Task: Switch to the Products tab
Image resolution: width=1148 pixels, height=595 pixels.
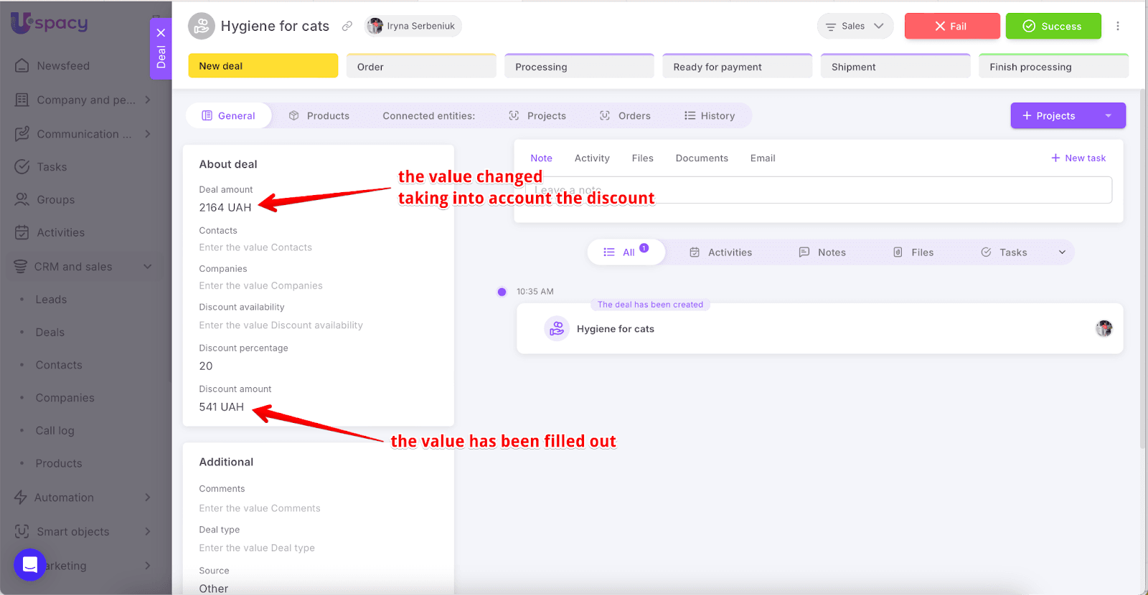Action: 319,116
